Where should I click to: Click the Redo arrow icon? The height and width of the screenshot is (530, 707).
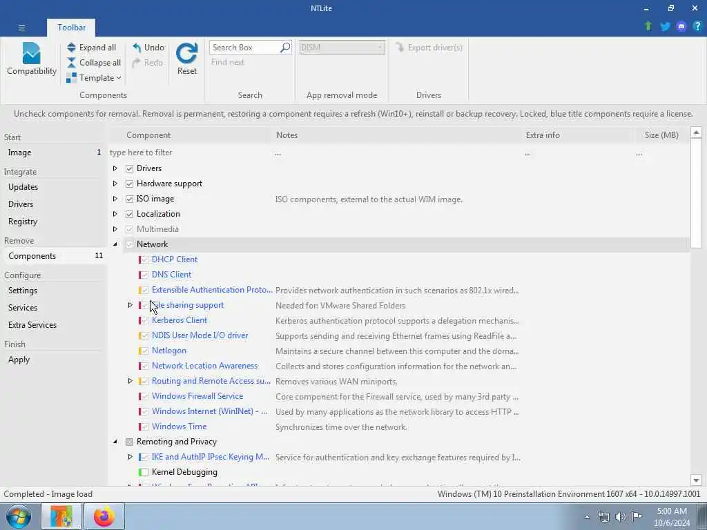pyautogui.click(x=136, y=63)
